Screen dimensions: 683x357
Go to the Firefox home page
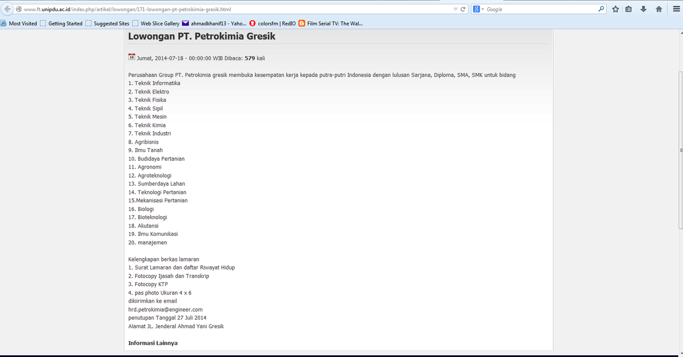pyautogui.click(x=659, y=9)
